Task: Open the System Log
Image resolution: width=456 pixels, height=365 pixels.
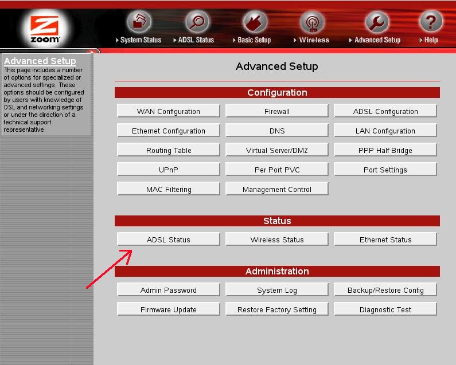Action: 277,290
